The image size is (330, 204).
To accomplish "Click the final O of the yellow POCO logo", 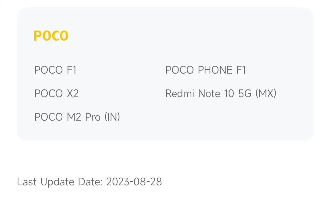I will tap(64, 35).
